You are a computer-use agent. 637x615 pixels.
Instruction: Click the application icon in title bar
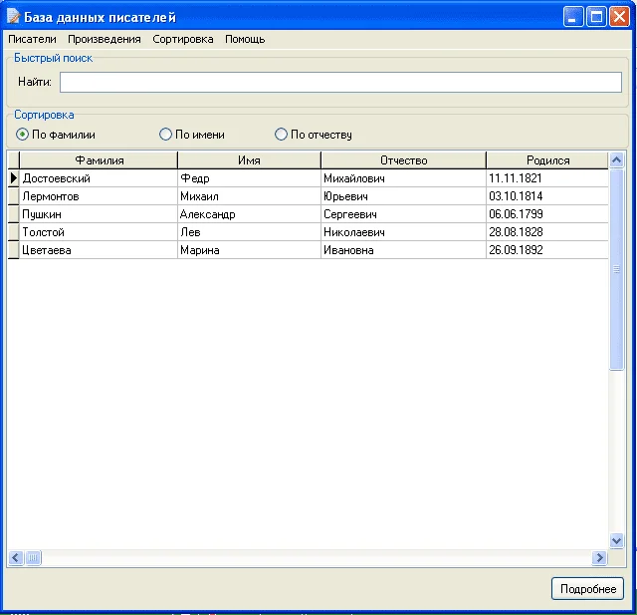13,17
